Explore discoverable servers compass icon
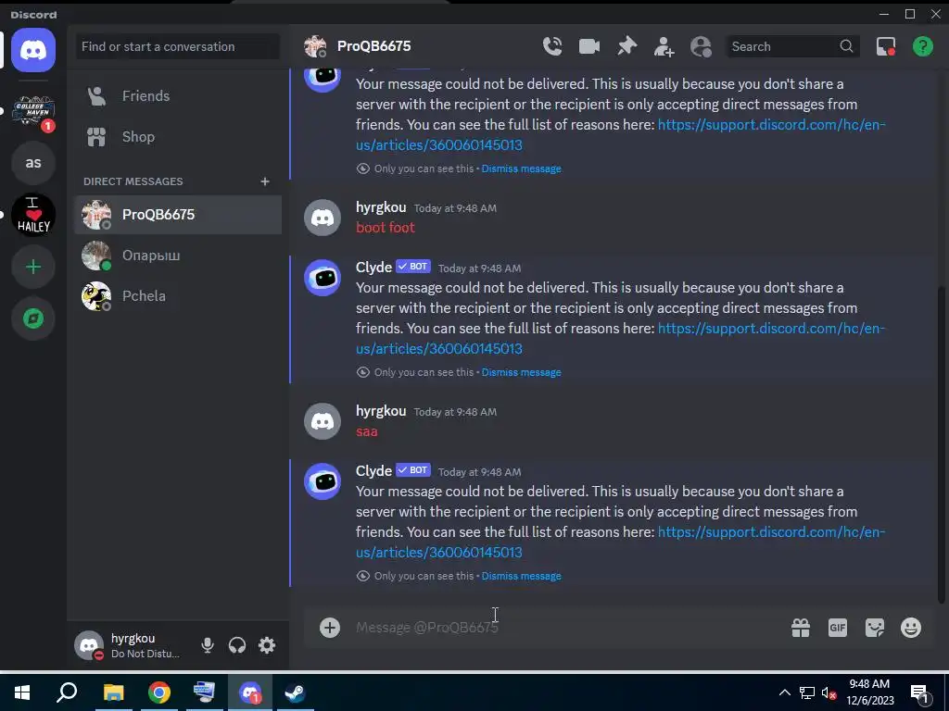Viewport: 949px width, 711px height. (x=33, y=318)
